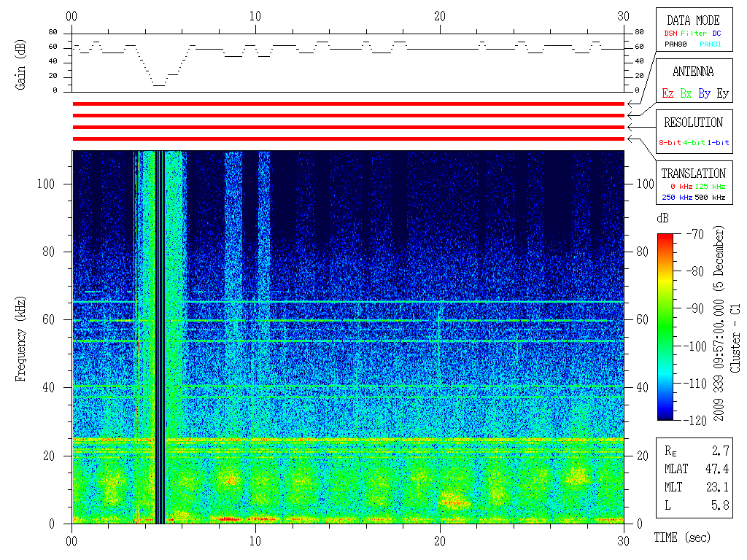Select the blue By antenna label
Image resolution: width=747 pixels, height=560 pixels.
click(704, 93)
